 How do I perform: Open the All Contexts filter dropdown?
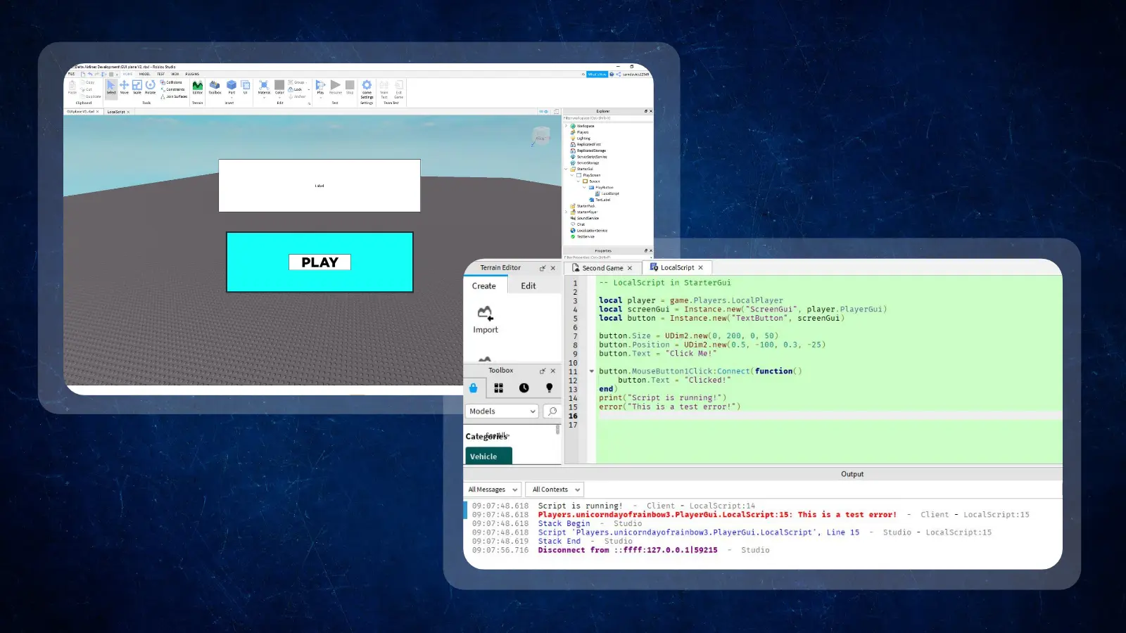(555, 490)
